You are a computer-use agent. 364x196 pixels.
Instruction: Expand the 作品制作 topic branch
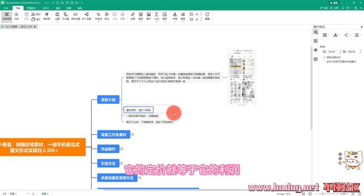(122, 149)
